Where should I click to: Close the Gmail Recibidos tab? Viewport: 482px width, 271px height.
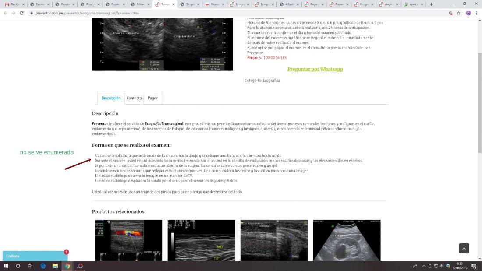pos(23,4)
